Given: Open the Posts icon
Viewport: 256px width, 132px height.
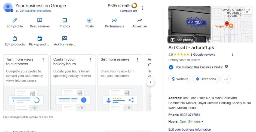Looking at the screenshot, I should coord(90,20).
